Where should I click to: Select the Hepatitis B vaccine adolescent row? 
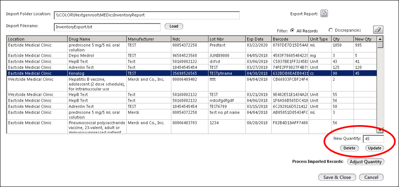[x=192, y=84]
